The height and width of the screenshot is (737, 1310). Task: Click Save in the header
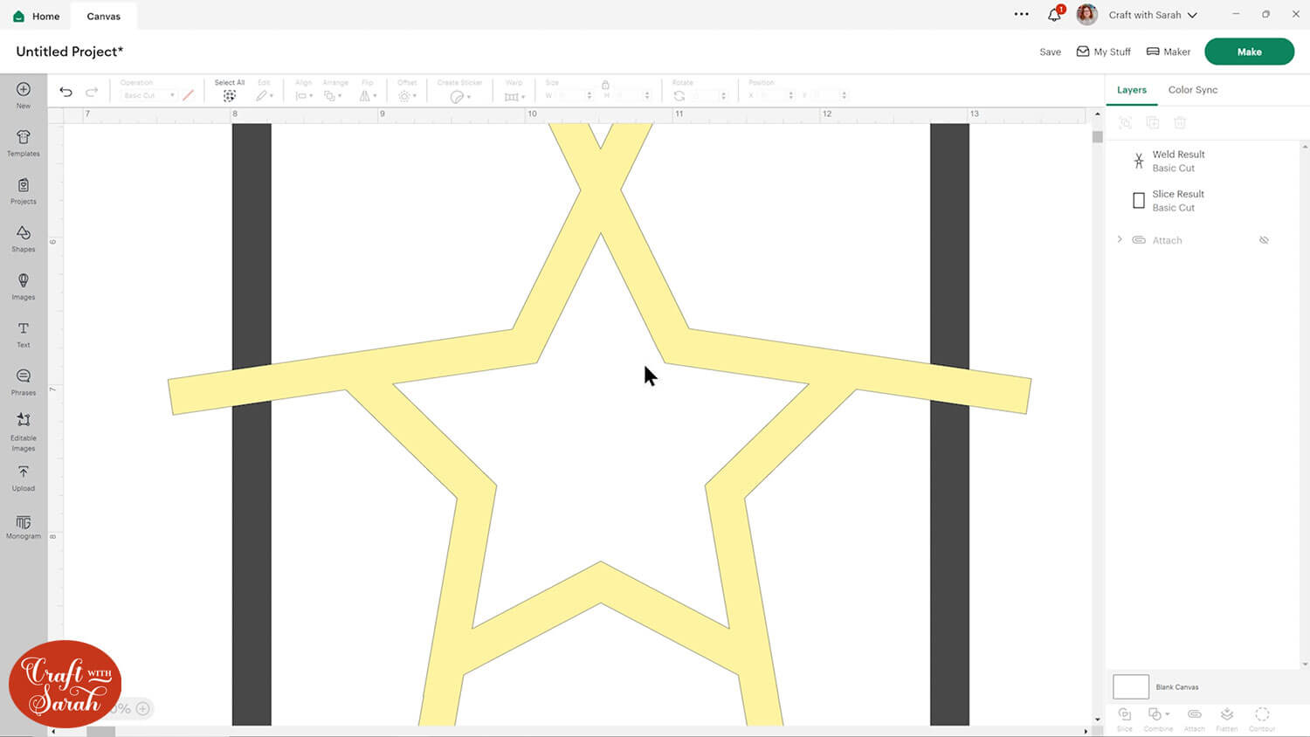1051,52
